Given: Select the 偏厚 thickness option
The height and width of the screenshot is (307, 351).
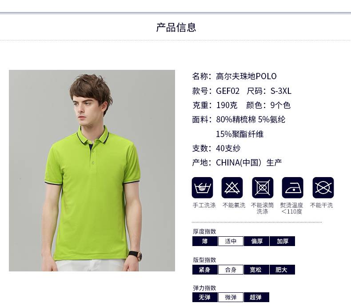Looking at the screenshot, I should pos(256,241).
